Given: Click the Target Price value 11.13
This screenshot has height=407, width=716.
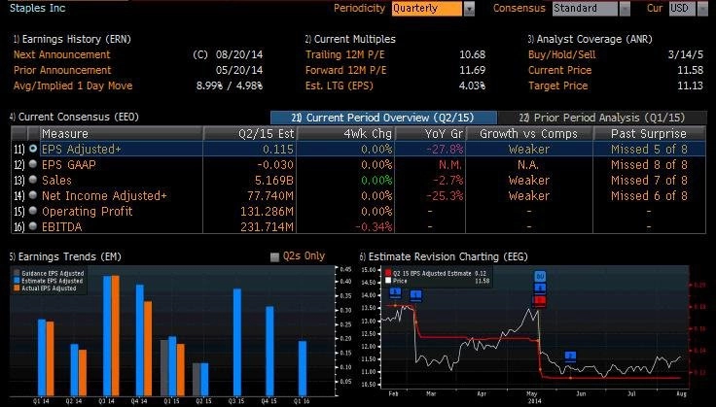Looking at the screenshot, I should (691, 85).
